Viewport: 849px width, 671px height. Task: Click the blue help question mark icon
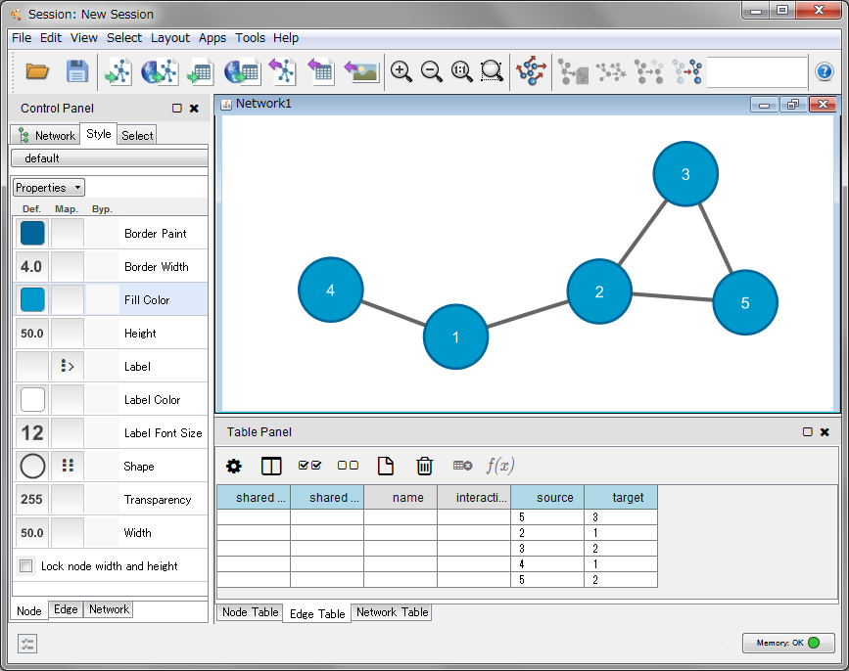tap(825, 72)
